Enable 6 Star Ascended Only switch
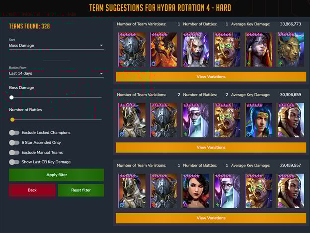The height and width of the screenshot is (233, 310). tap(14, 142)
